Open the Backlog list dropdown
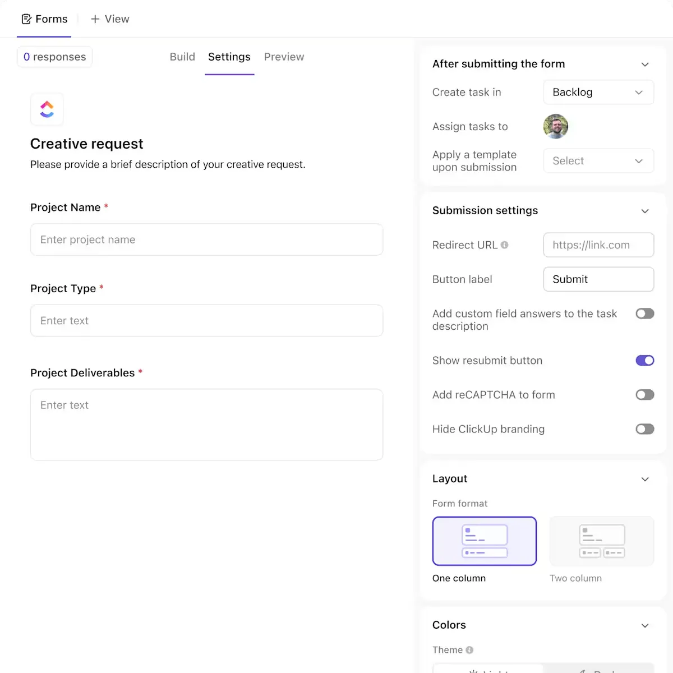 click(598, 92)
